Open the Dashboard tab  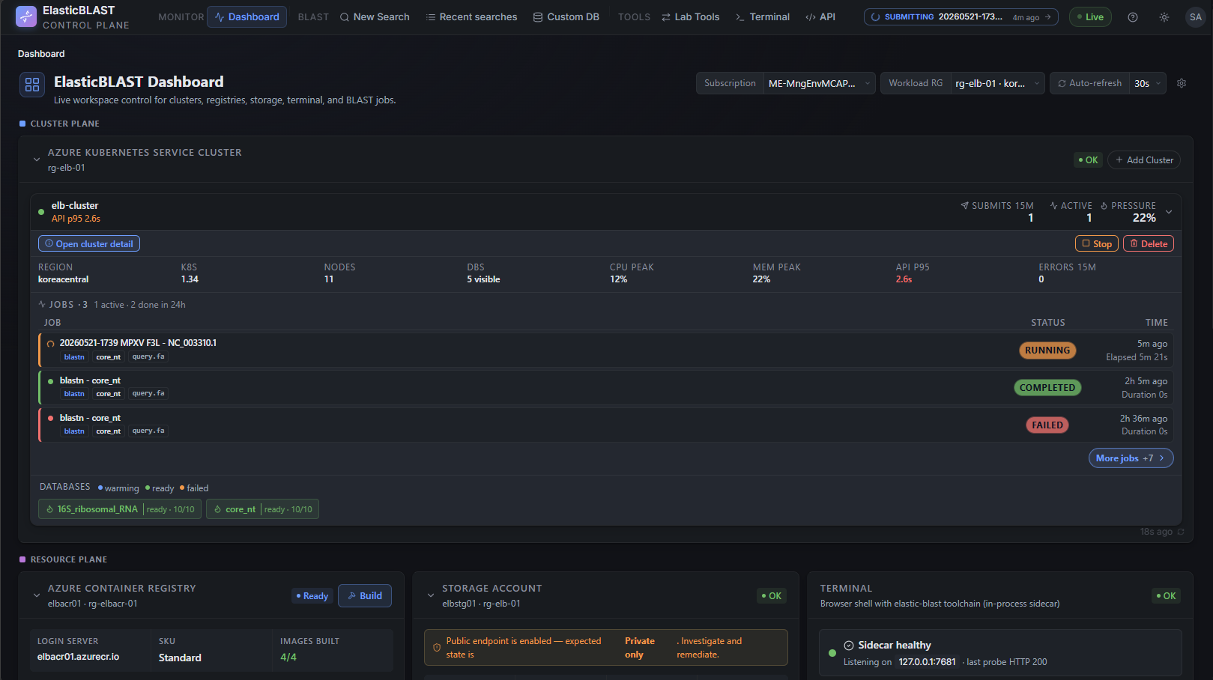246,17
